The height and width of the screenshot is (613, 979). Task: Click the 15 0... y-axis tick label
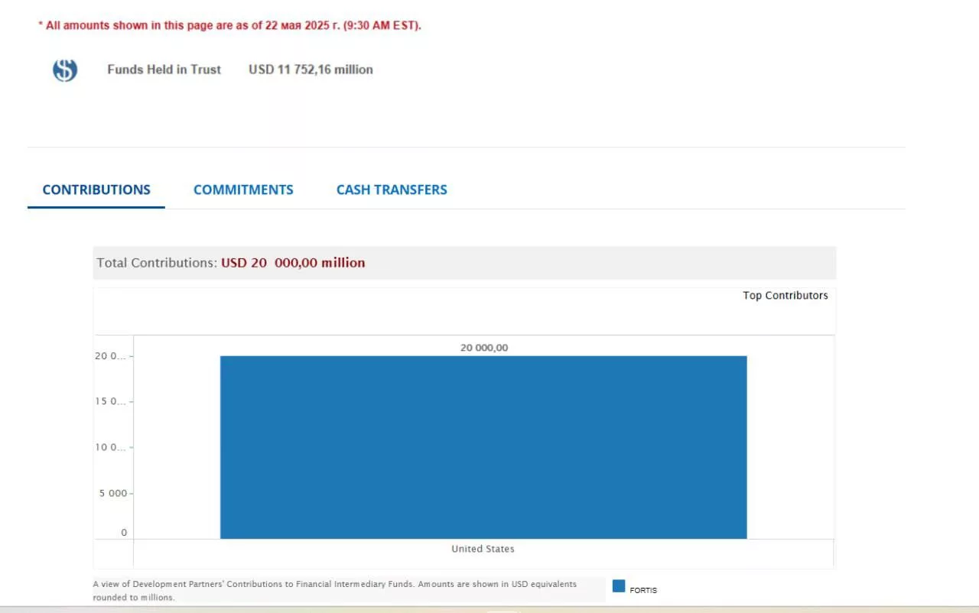pos(110,401)
